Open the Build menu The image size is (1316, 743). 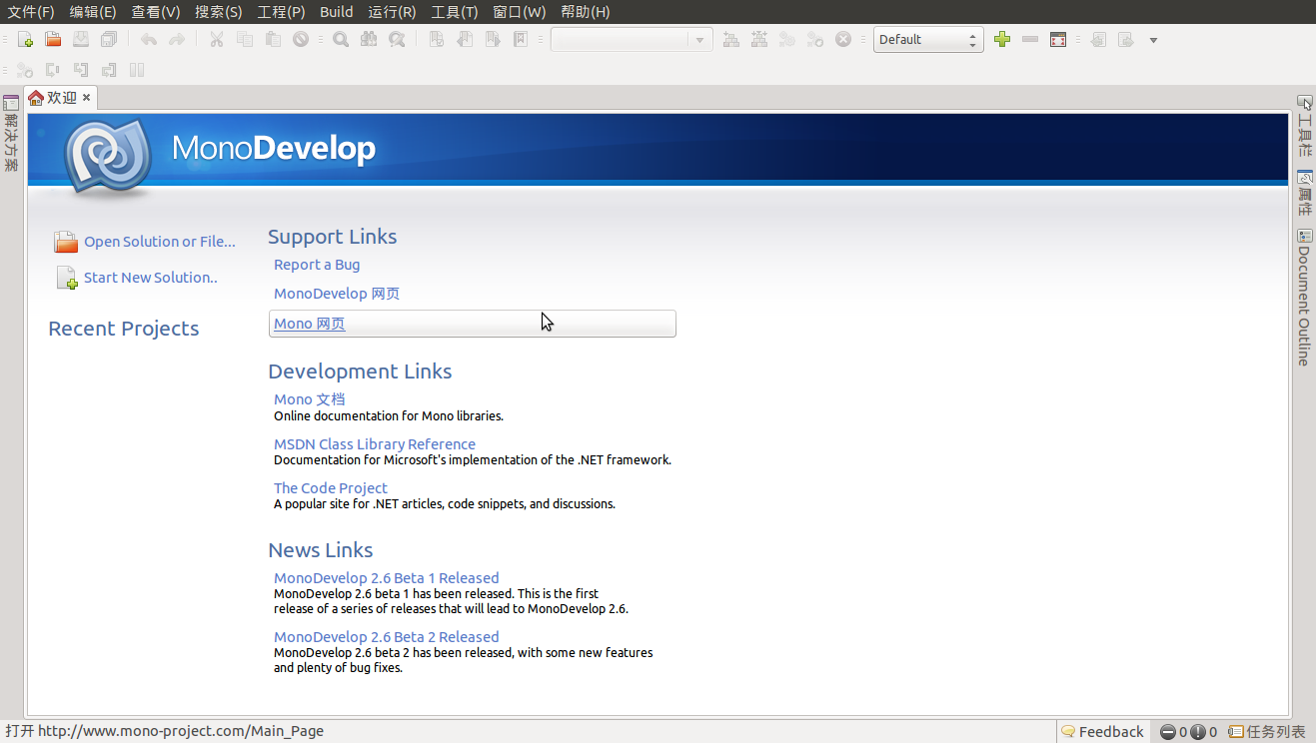337,12
